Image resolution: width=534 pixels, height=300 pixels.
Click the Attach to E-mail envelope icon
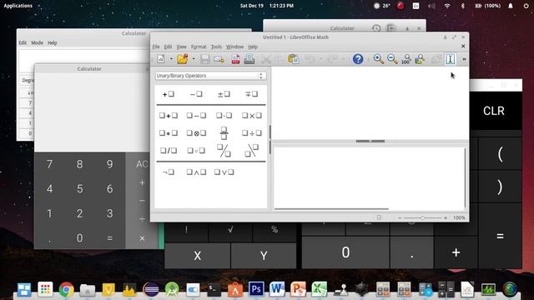click(x=219, y=59)
